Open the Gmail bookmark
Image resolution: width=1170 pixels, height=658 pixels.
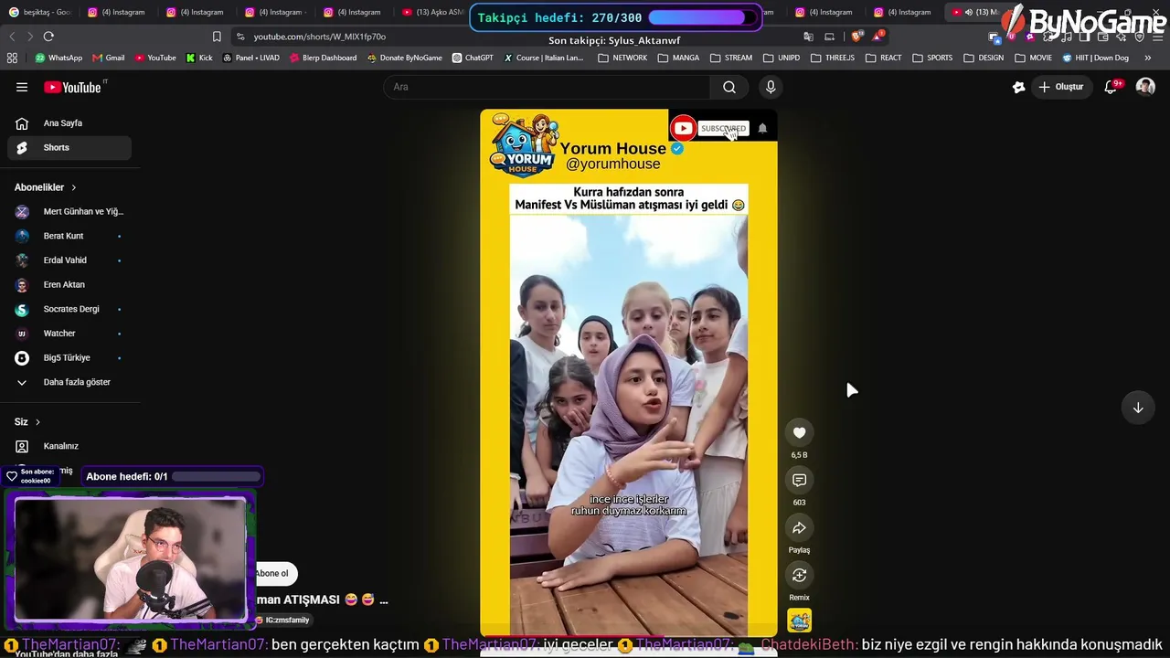(108, 58)
